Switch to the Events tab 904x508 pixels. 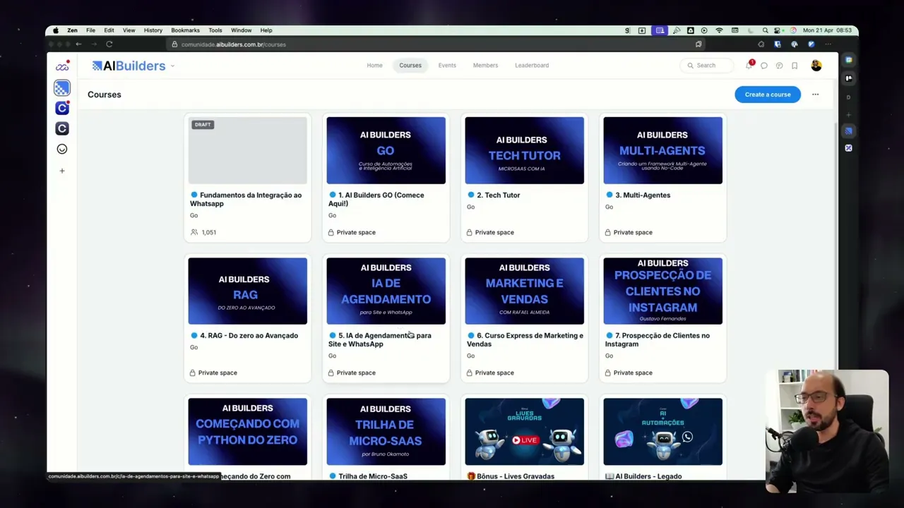click(447, 65)
